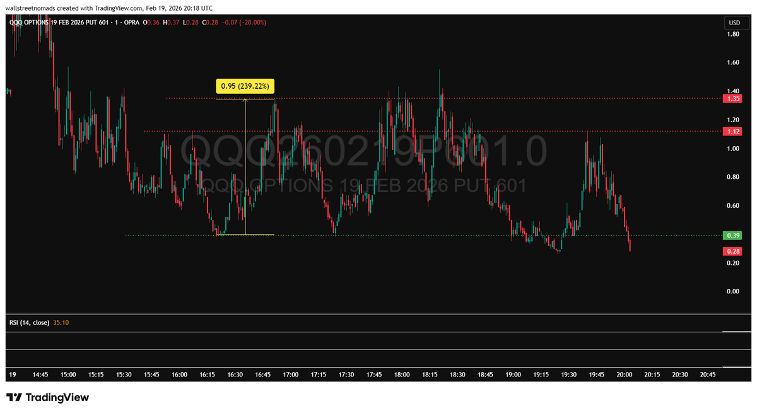Viewport: 757px width, 413px height.
Task: Click the 0.20 price axis label
Action: [x=732, y=263]
